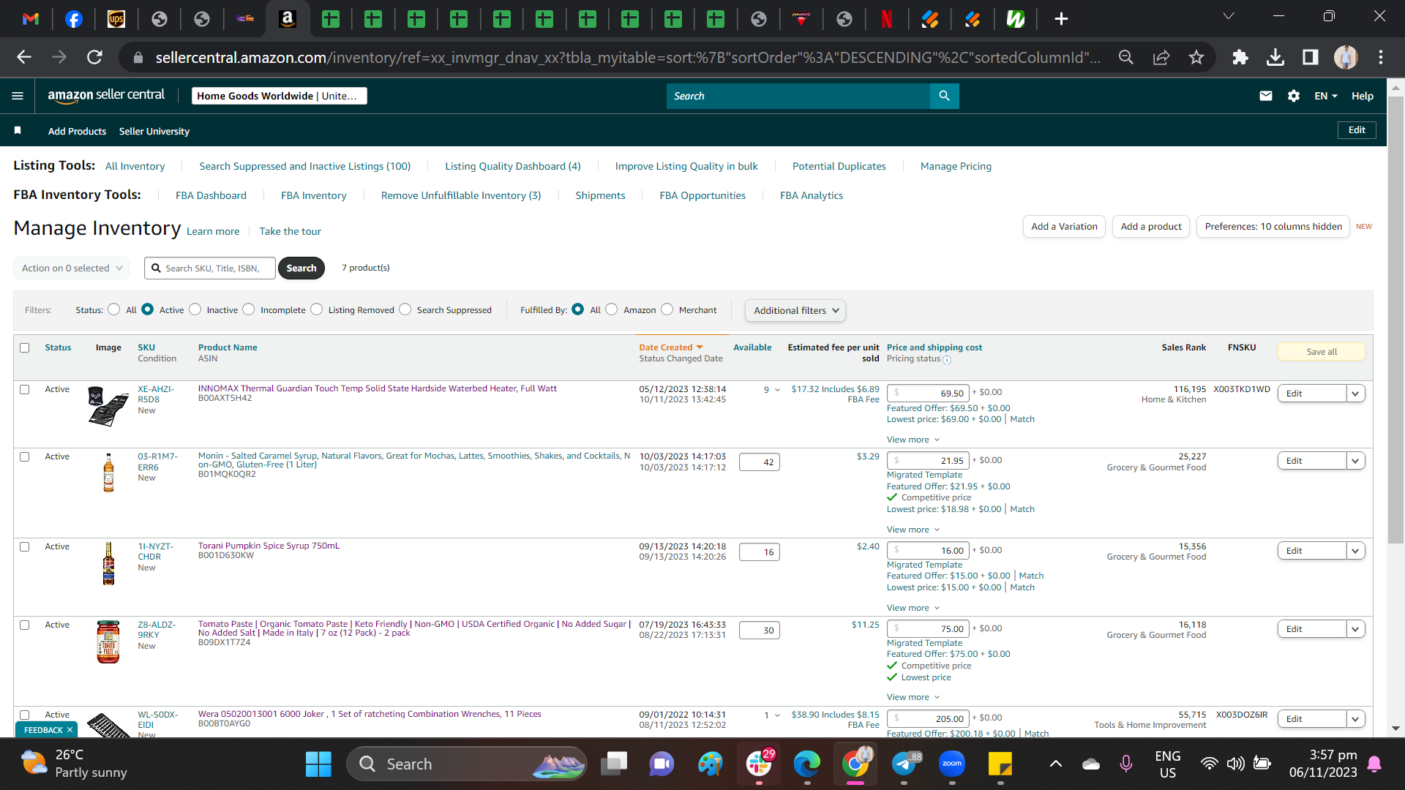Viewport: 1405px width, 790px height.
Task: Open the Seller Central hamburger menu
Action: coord(18,96)
